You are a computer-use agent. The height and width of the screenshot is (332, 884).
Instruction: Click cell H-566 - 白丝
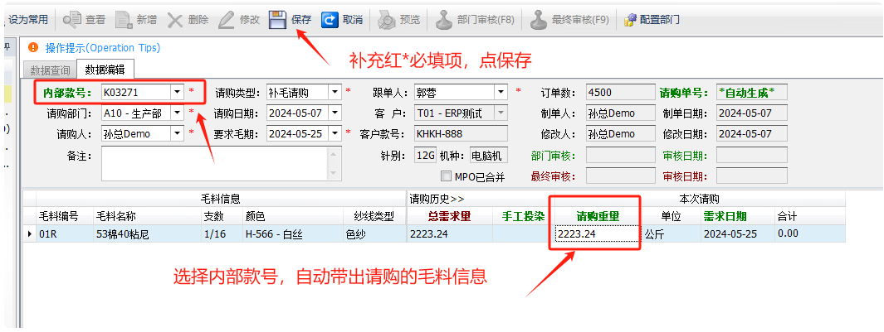292,234
